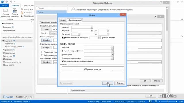Open the Нежелательная почта folder

(x=12, y=62)
